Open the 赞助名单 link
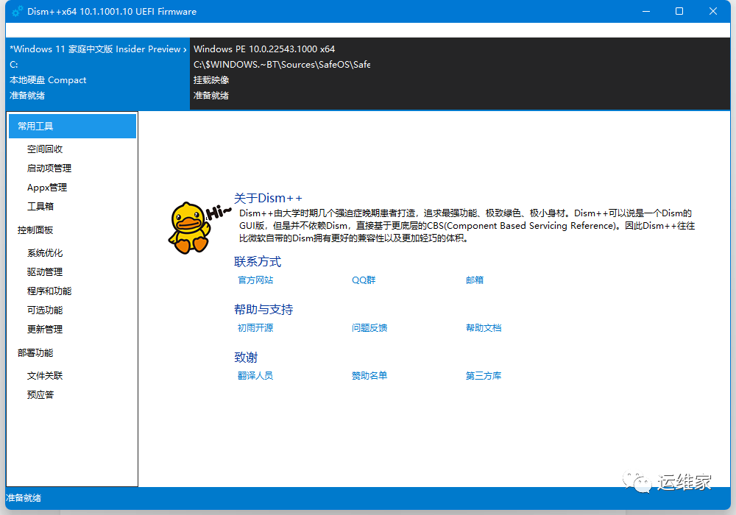Screen dimensions: 736x515 pyautogui.click(x=369, y=376)
